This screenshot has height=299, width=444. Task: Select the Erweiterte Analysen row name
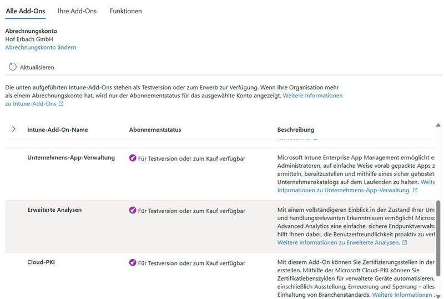[54, 210]
